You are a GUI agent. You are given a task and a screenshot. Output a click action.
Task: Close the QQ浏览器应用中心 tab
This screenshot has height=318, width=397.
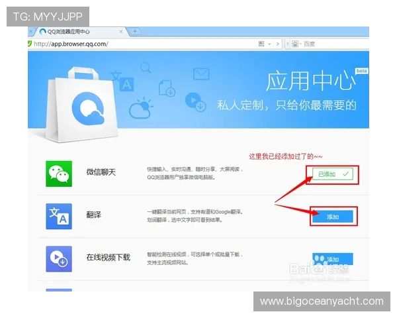pos(121,31)
